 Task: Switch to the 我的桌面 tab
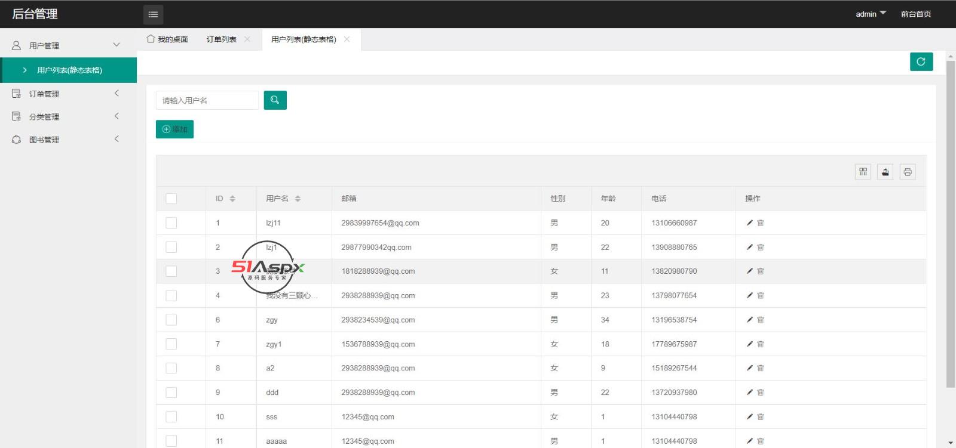(x=167, y=39)
